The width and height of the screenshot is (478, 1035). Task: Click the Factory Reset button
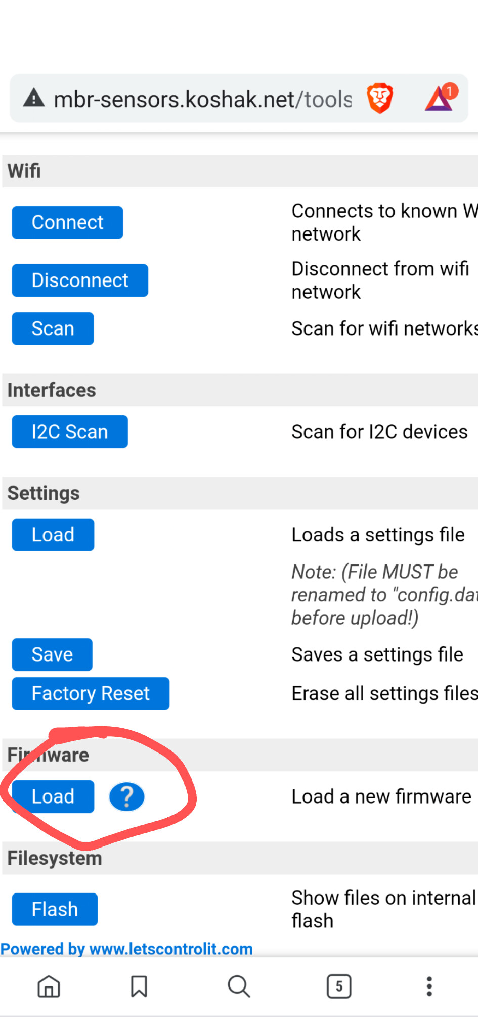(x=91, y=693)
